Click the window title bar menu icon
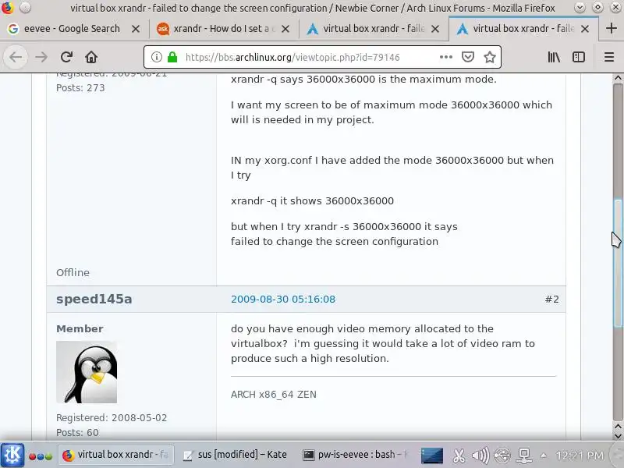Screen dimensions: 624x468 tap(8, 8)
